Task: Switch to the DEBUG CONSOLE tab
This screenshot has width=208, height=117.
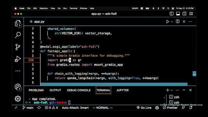Action: (x=79, y=90)
